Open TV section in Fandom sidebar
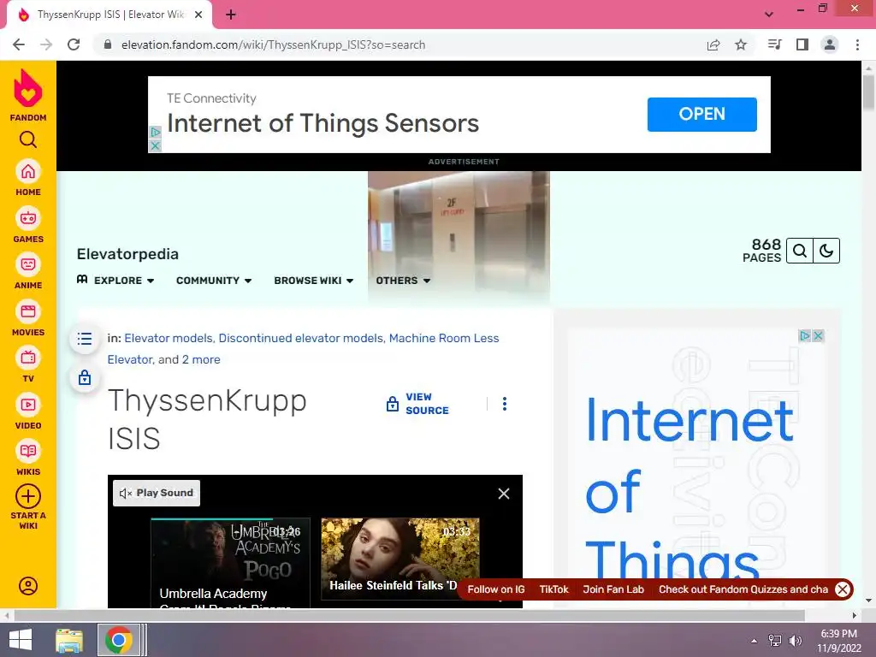This screenshot has height=657, width=876. click(x=28, y=364)
